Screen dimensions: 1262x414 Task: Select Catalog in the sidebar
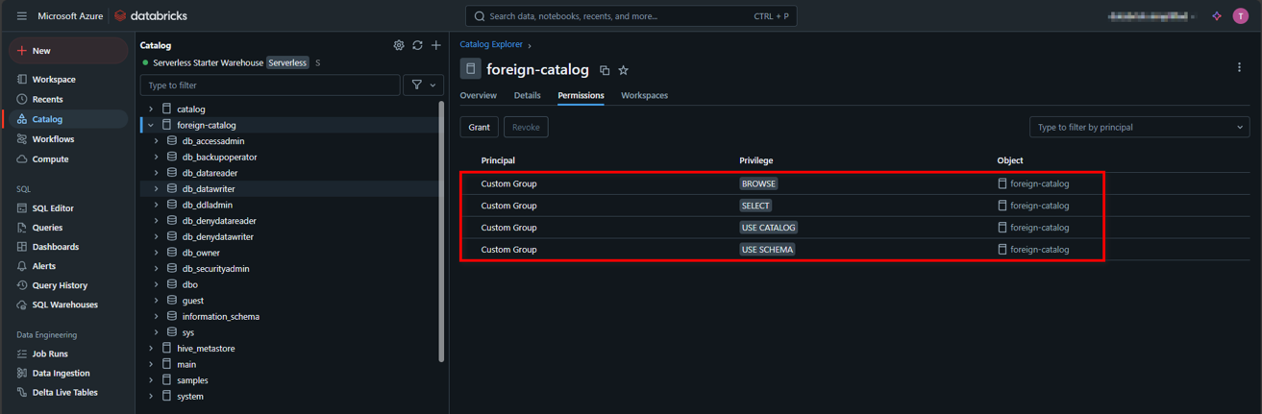[x=66, y=119]
